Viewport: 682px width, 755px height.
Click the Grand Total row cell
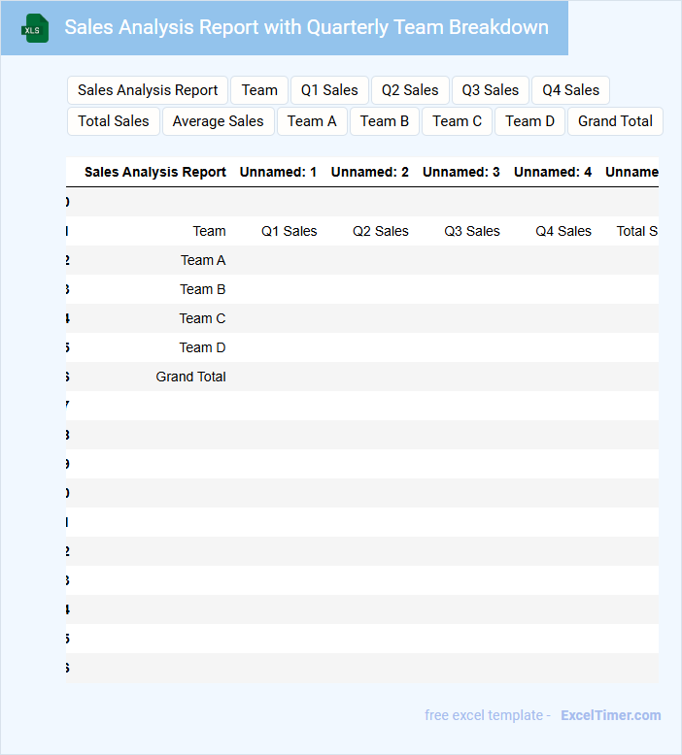click(x=190, y=377)
